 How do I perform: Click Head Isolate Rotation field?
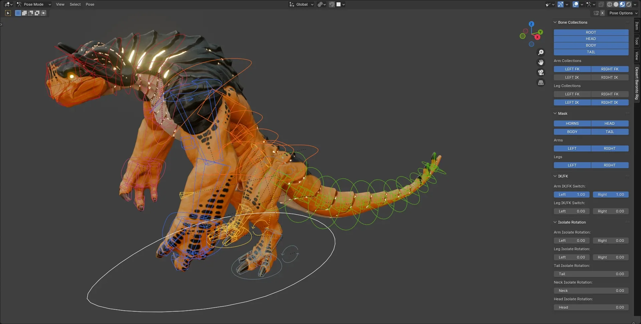tap(591, 307)
